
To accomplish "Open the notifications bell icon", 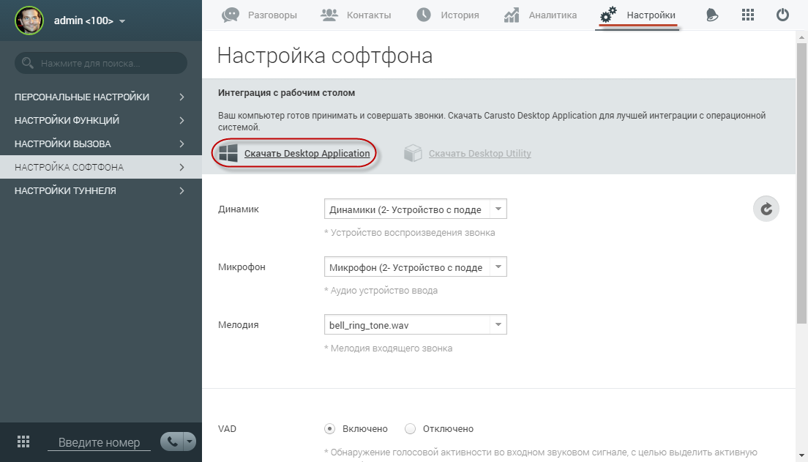I will [x=712, y=15].
